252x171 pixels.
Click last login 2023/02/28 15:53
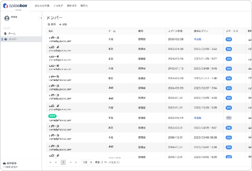(x=205, y=49)
